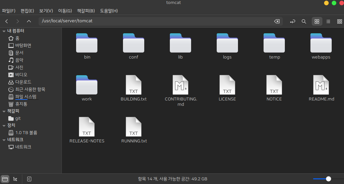The image size is (344, 184).
Task: Open 최근 사용한 항목 in the sidebar
Action: [x=31, y=90]
